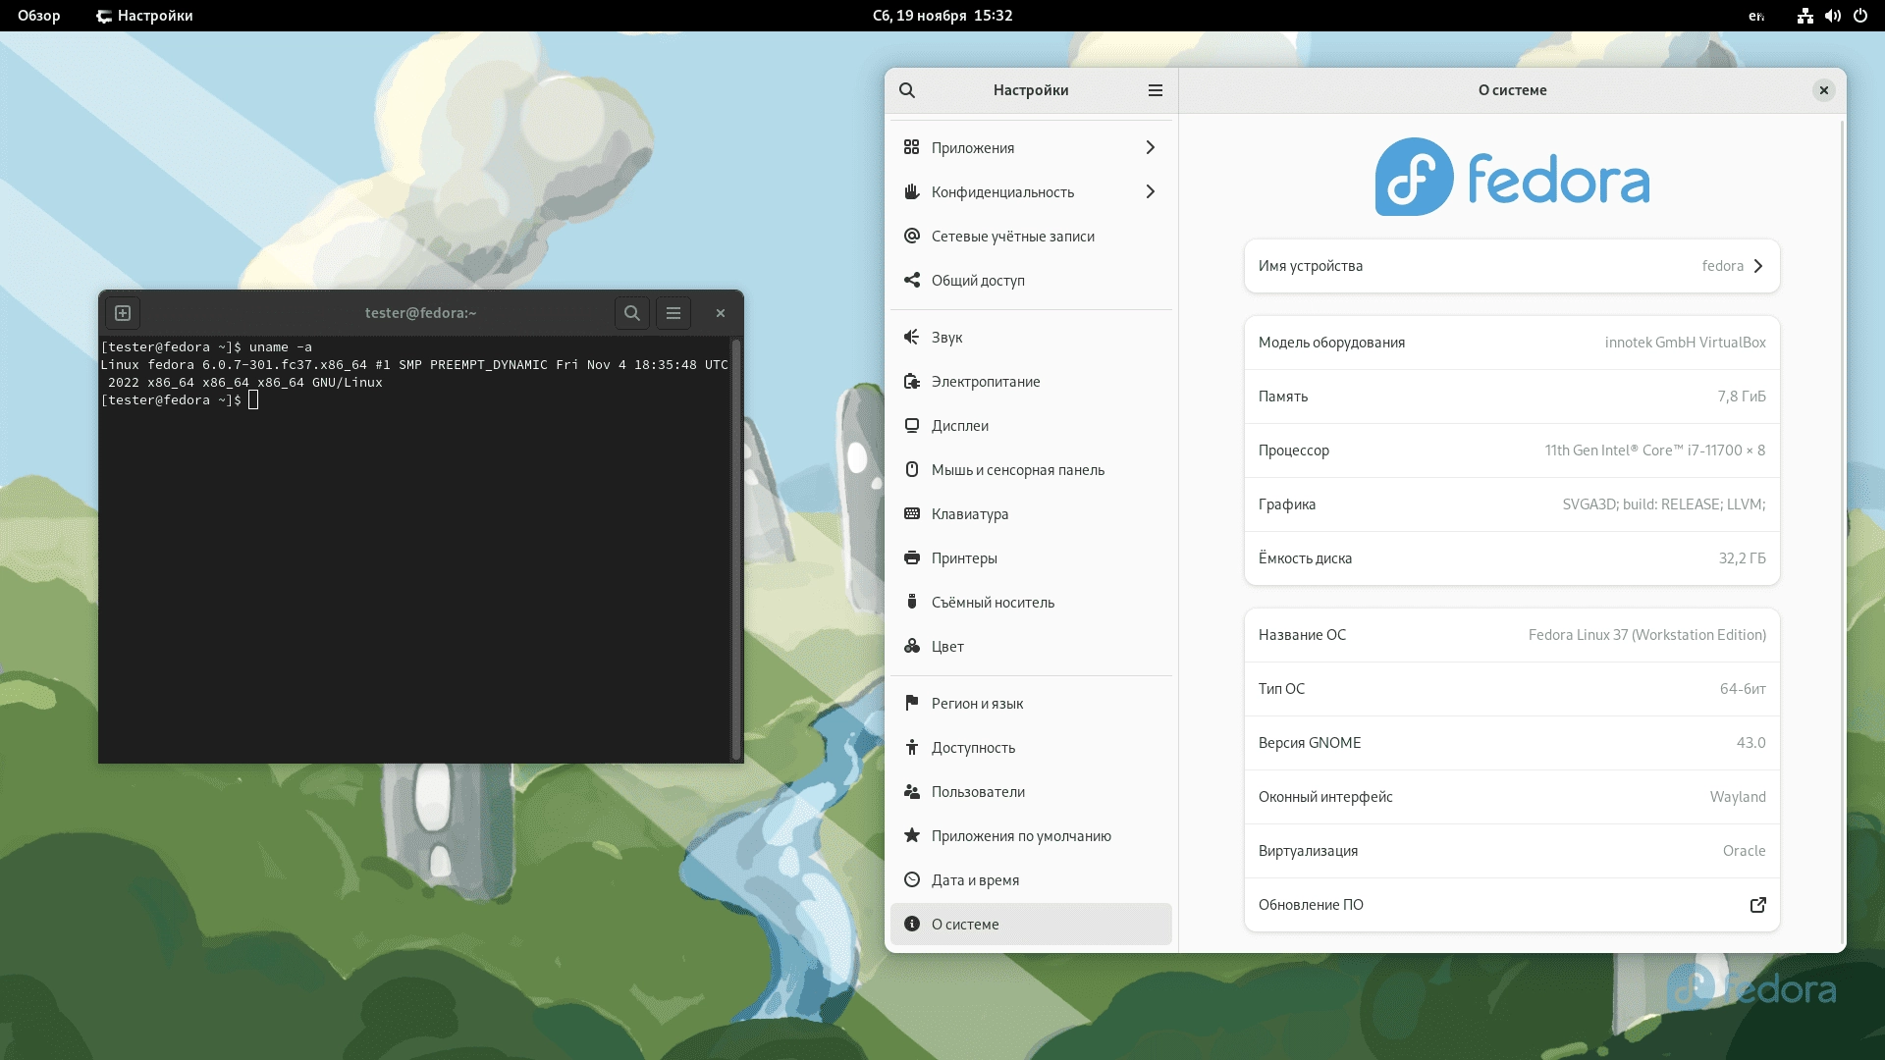The image size is (1885, 1060).
Task: Click the Users icon in sidebar
Action: [x=912, y=791]
